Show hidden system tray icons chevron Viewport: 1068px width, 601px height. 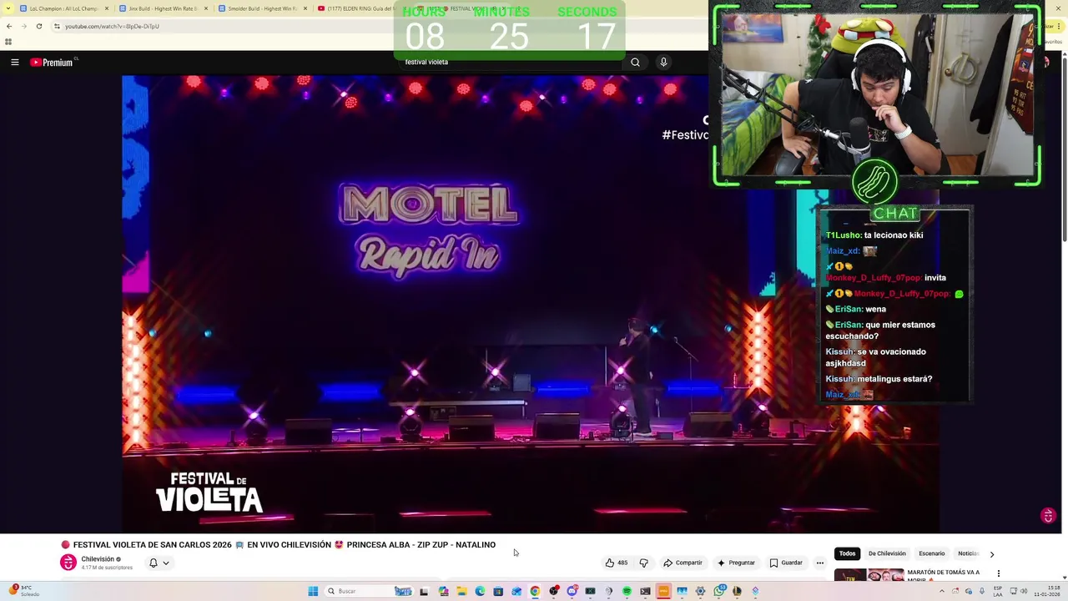pos(942,591)
